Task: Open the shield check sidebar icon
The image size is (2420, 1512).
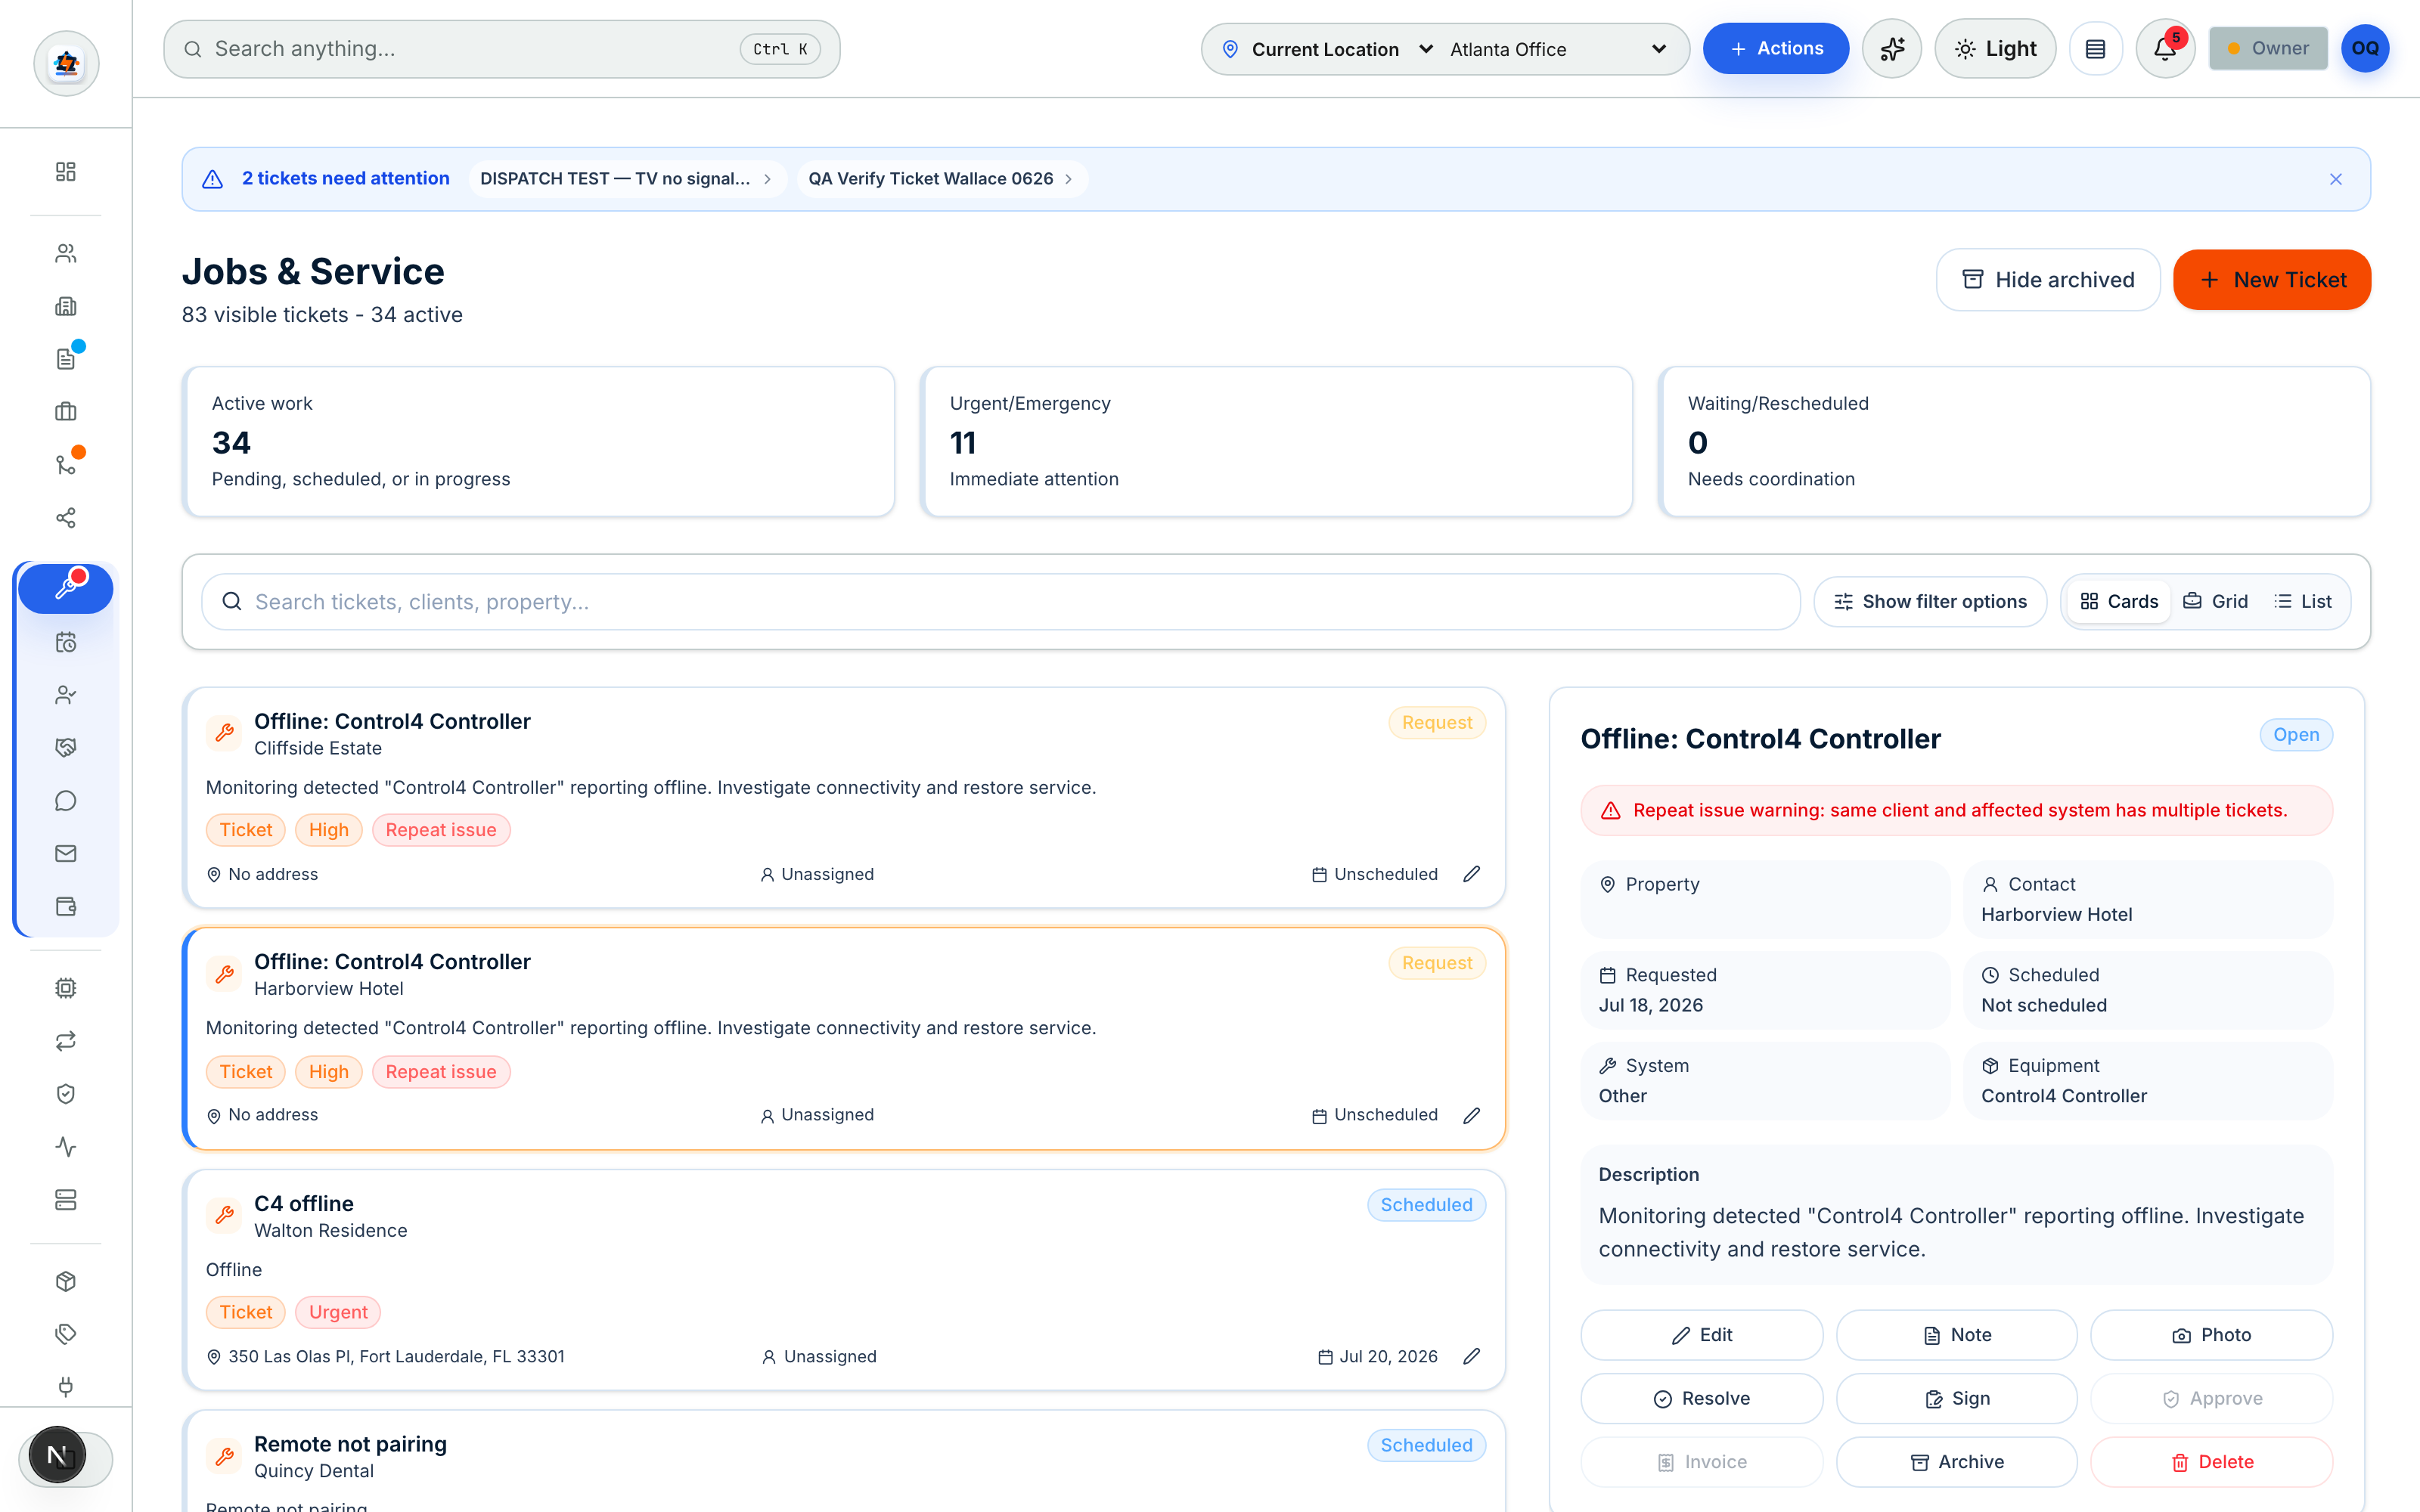Action: pos(66,1094)
